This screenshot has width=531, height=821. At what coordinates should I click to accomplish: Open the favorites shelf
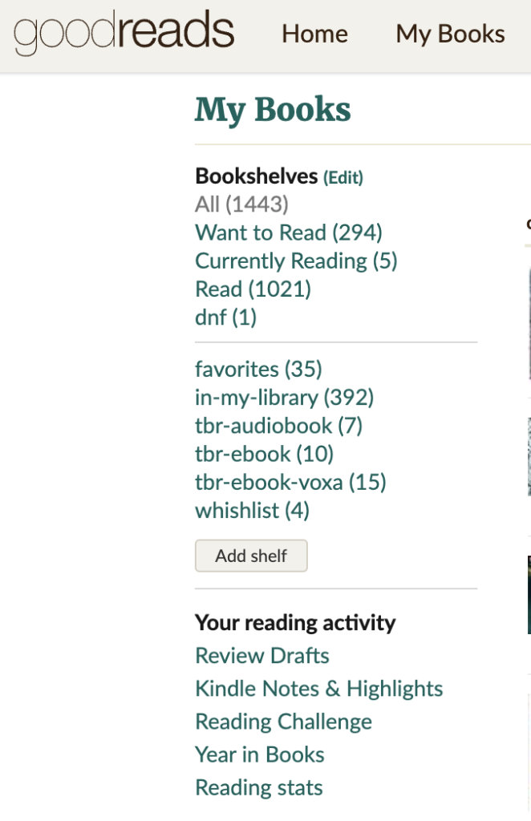click(x=258, y=369)
